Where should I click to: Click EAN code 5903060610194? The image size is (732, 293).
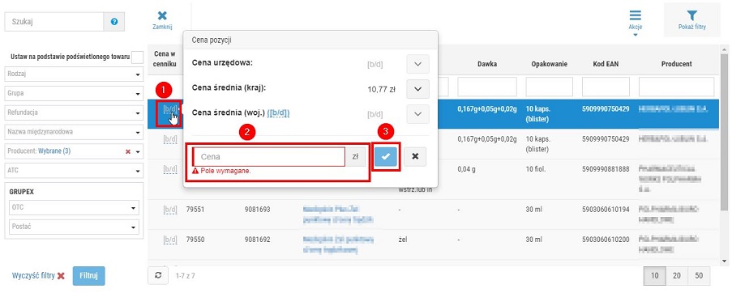[x=606, y=210]
